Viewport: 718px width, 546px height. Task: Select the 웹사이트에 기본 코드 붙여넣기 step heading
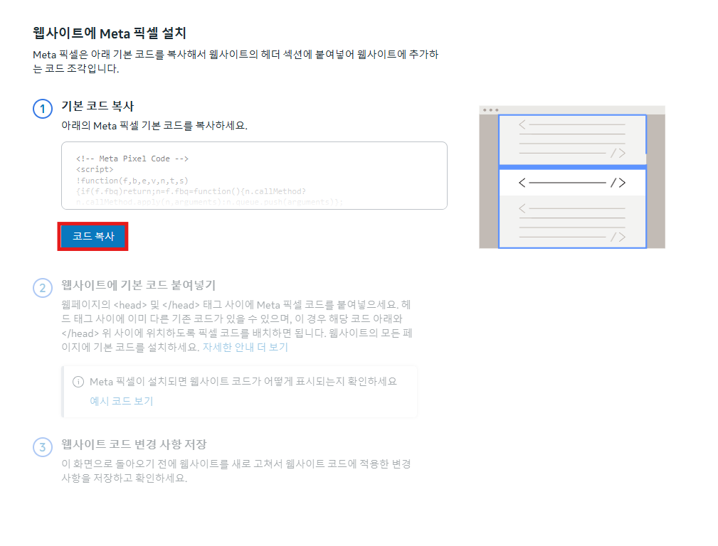(138, 285)
